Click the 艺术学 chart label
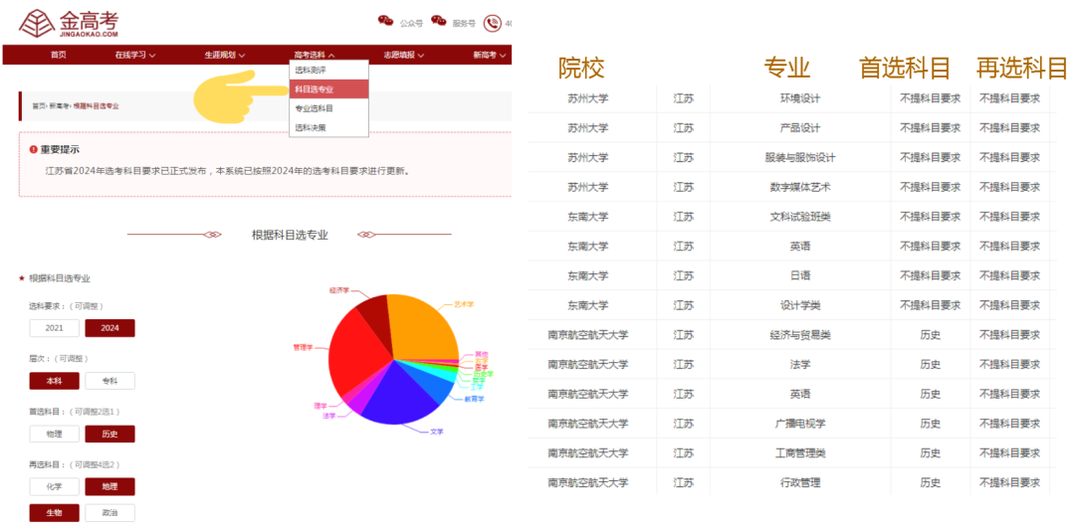The image size is (1075, 527). (464, 303)
